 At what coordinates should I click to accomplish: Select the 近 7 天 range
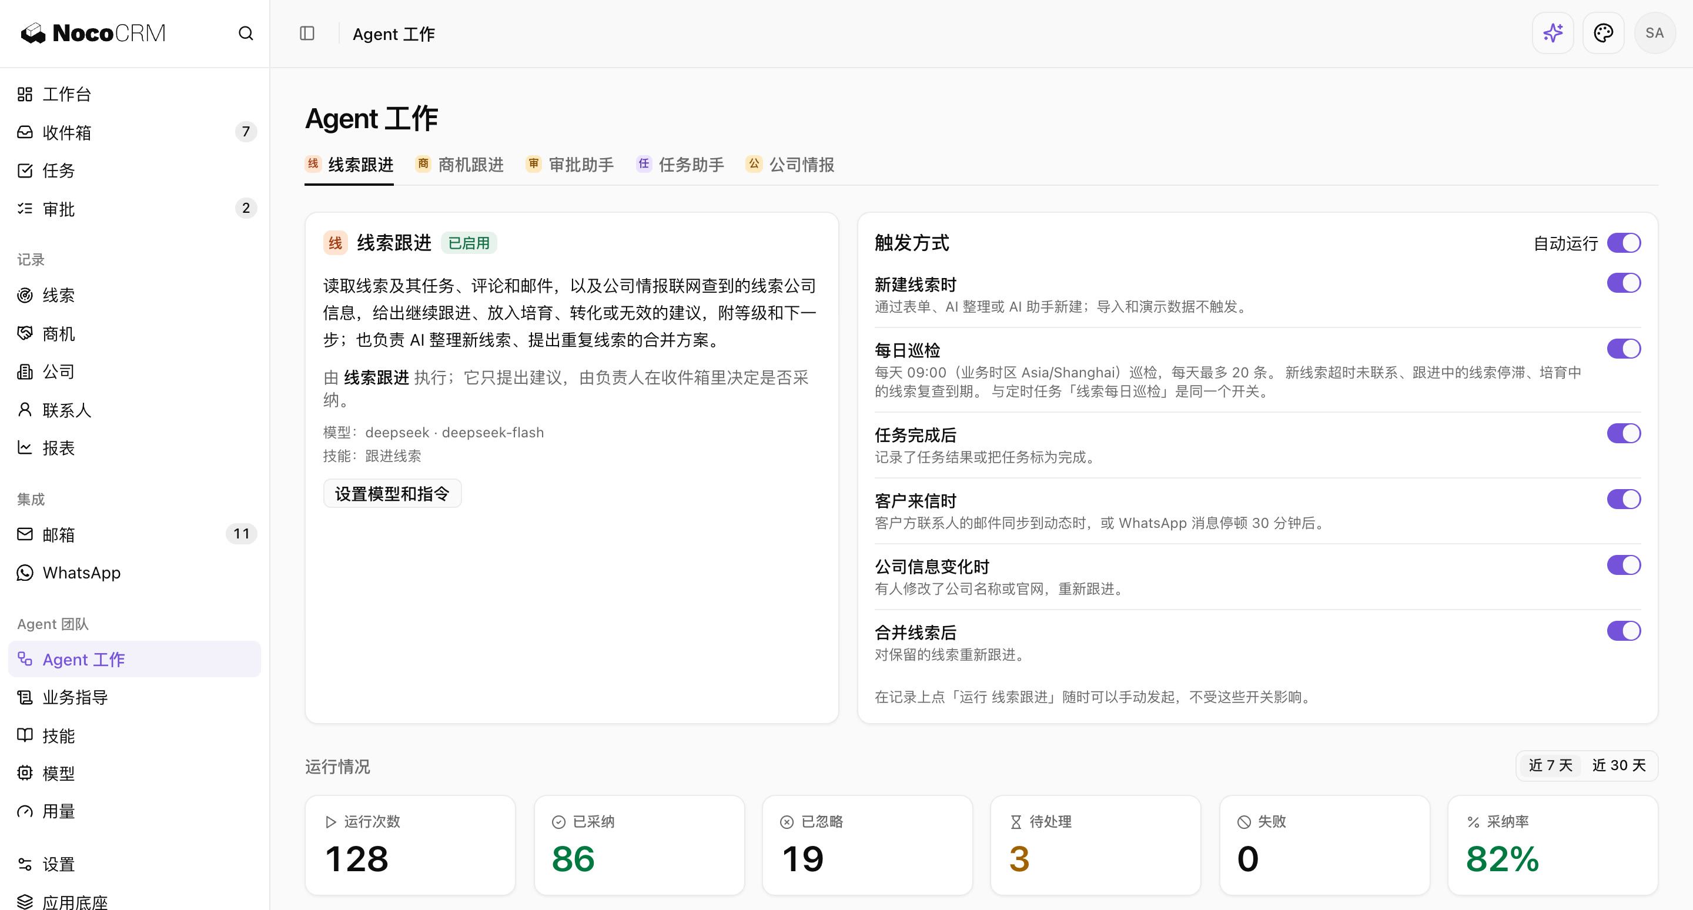1550,765
